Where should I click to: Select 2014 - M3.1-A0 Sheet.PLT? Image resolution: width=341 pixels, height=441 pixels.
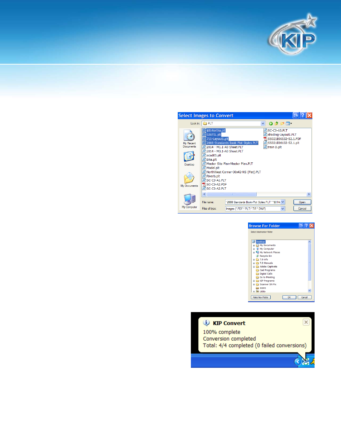pos(224,151)
